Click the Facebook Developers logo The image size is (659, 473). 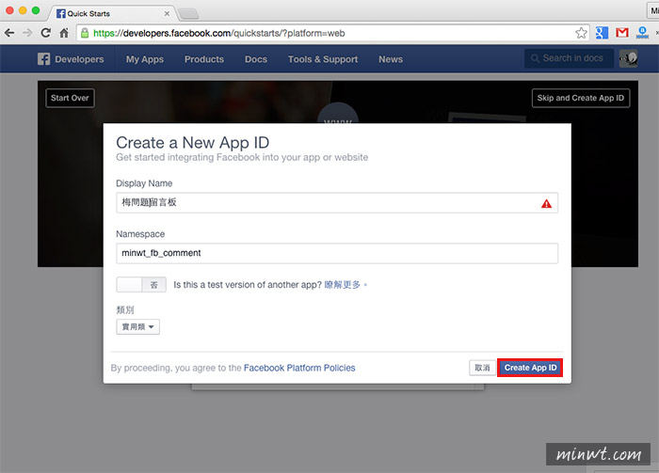pyautogui.click(x=71, y=59)
